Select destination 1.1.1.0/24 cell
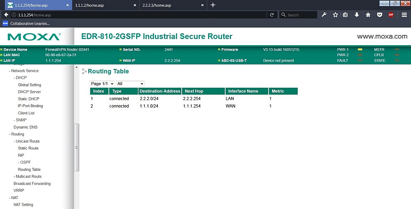This screenshot has height=209, width=411. tap(149, 106)
